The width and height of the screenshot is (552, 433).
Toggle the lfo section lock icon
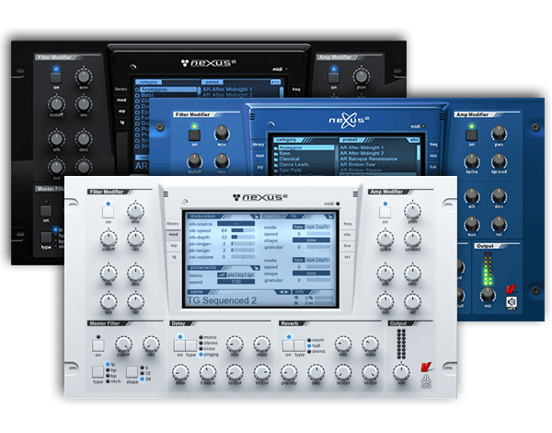pyautogui.click(x=329, y=216)
